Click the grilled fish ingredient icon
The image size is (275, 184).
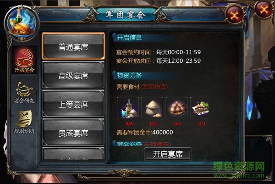tap(199, 108)
